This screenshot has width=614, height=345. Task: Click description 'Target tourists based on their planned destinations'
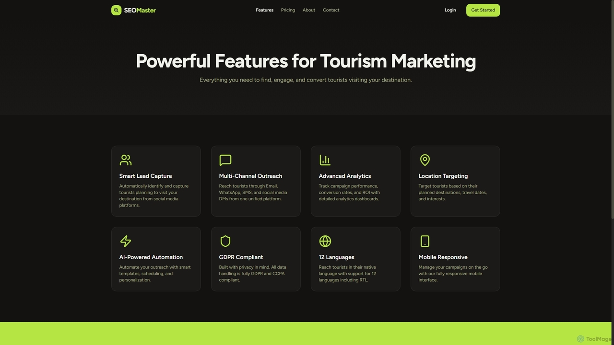coord(453,192)
